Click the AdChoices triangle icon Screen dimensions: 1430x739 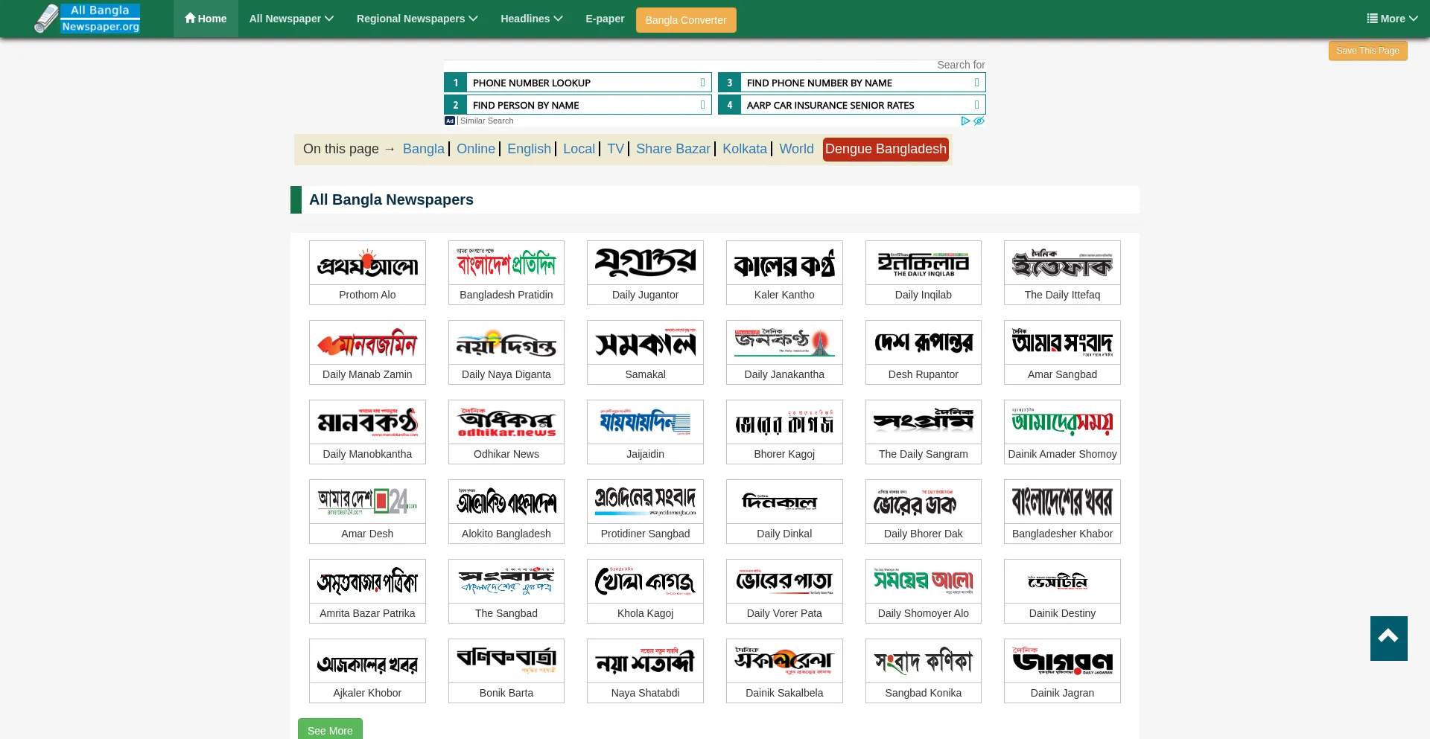[965, 121]
